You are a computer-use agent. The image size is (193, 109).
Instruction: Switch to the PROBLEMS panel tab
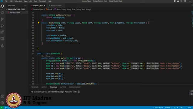tap(35, 87)
